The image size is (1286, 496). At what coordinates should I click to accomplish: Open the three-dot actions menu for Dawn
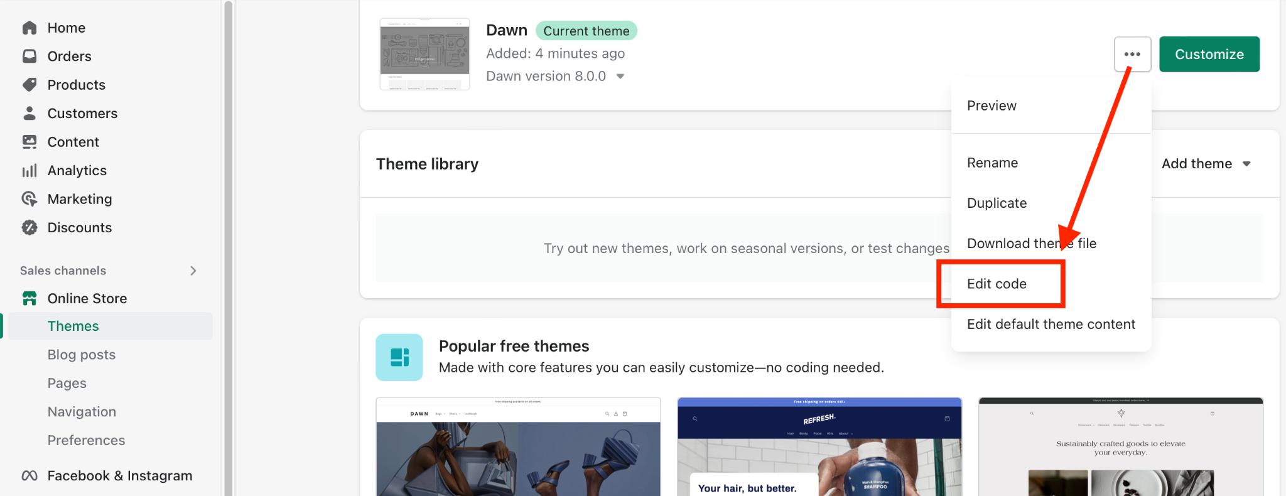tap(1132, 54)
